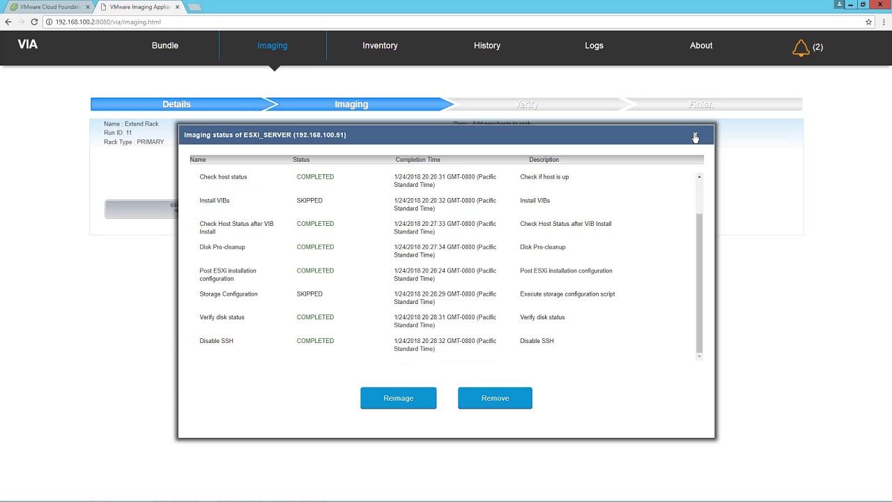Go to the Inventory page

pyautogui.click(x=380, y=45)
